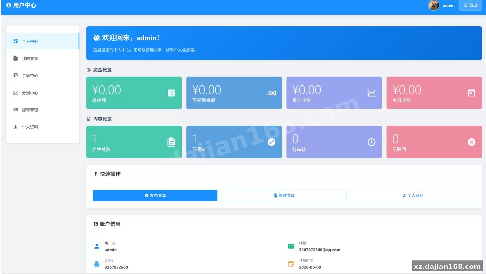Click the person icon next to 用户名

point(97,246)
